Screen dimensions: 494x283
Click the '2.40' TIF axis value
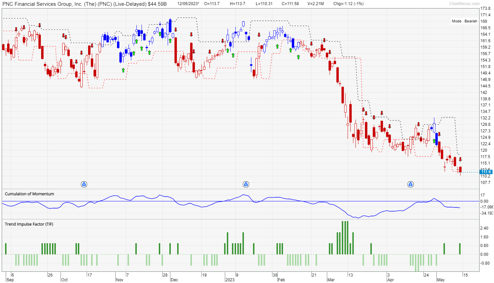pyautogui.click(x=484, y=228)
